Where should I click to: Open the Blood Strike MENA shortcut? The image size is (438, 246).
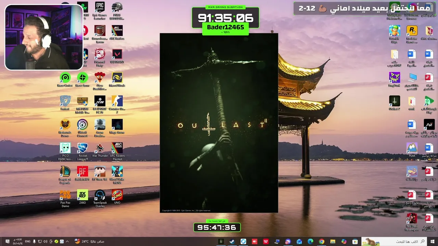point(117,175)
